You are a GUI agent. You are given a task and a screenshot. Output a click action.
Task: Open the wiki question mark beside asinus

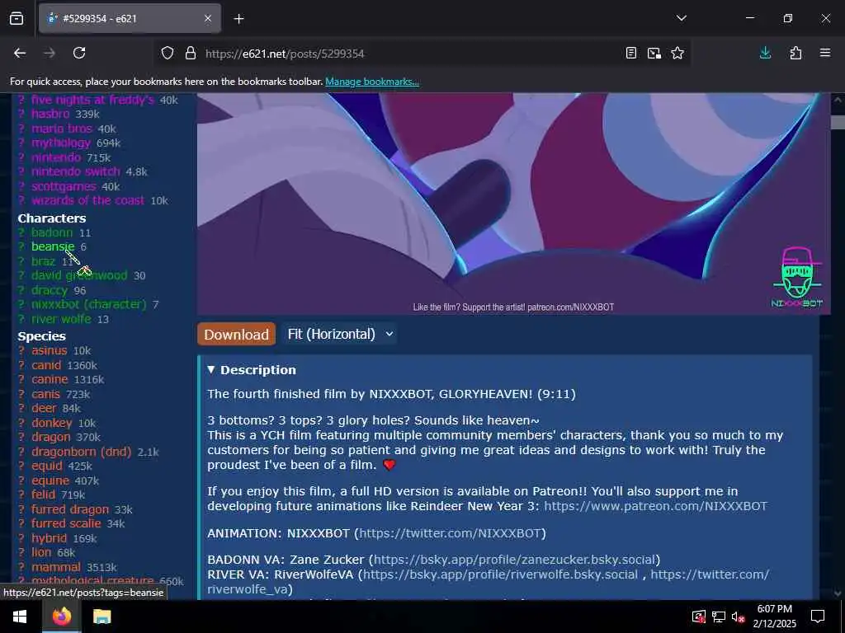pyautogui.click(x=21, y=350)
